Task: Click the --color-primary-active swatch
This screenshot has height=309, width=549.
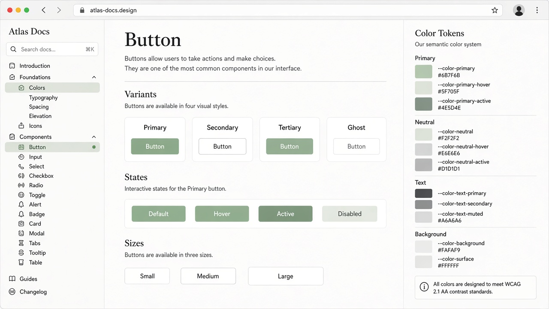Action: pyautogui.click(x=424, y=104)
